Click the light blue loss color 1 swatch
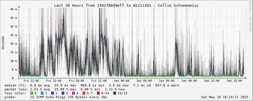253x101 pixels. [42, 93]
